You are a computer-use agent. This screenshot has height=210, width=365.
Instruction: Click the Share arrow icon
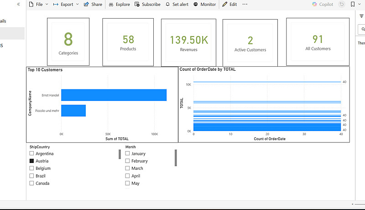click(86, 4)
